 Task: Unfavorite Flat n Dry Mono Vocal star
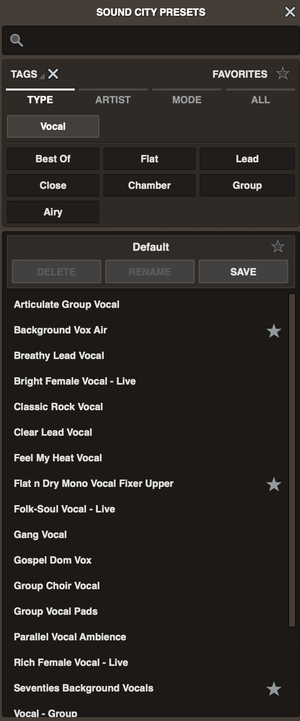[x=273, y=484]
